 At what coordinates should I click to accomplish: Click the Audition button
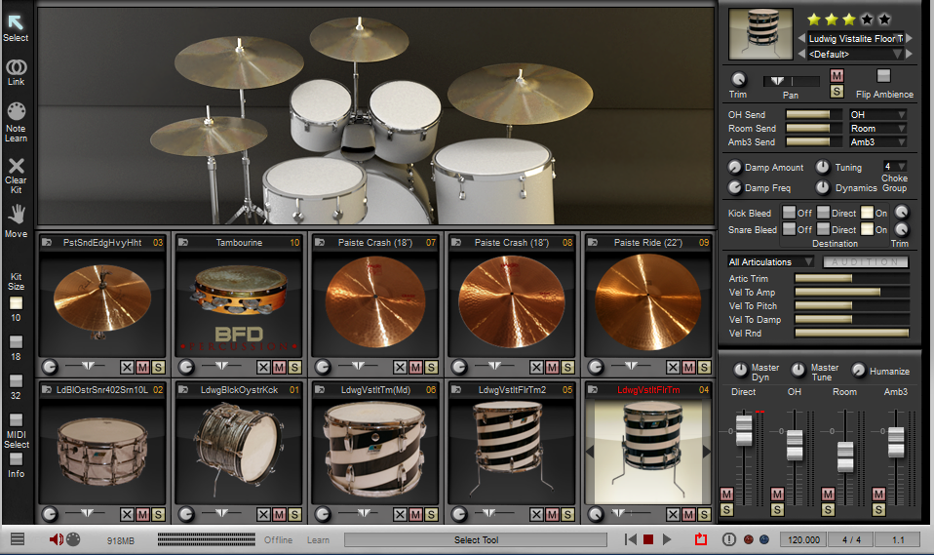click(866, 261)
